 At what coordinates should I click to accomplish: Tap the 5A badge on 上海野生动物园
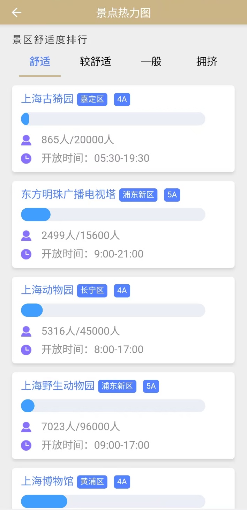tap(151, 386)
